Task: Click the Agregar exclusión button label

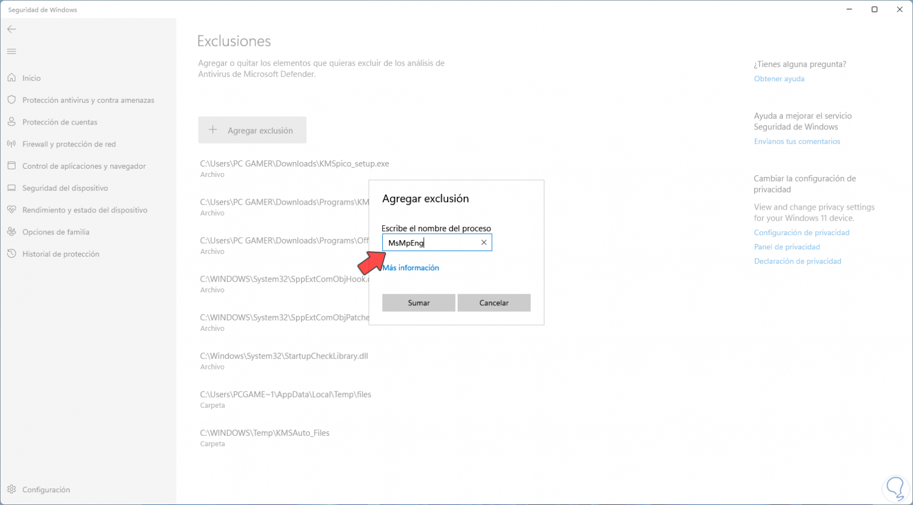Action: click(260, 131)
